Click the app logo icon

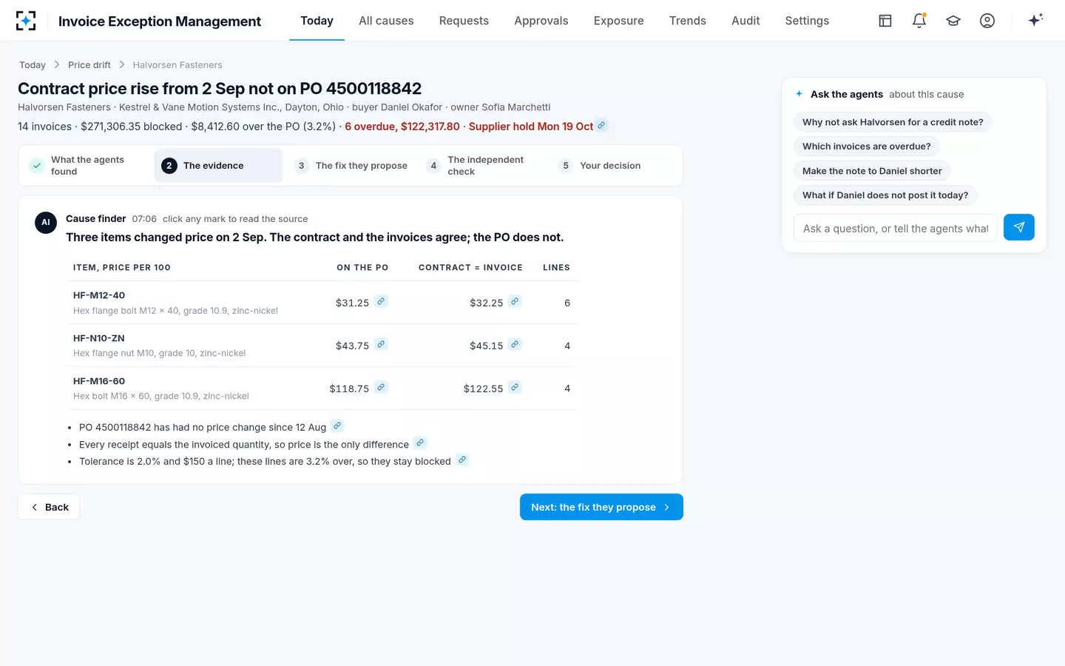point(26,21)
